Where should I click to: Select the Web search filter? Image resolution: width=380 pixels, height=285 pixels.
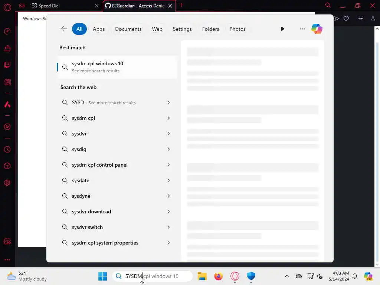click(x=157, y=29)
